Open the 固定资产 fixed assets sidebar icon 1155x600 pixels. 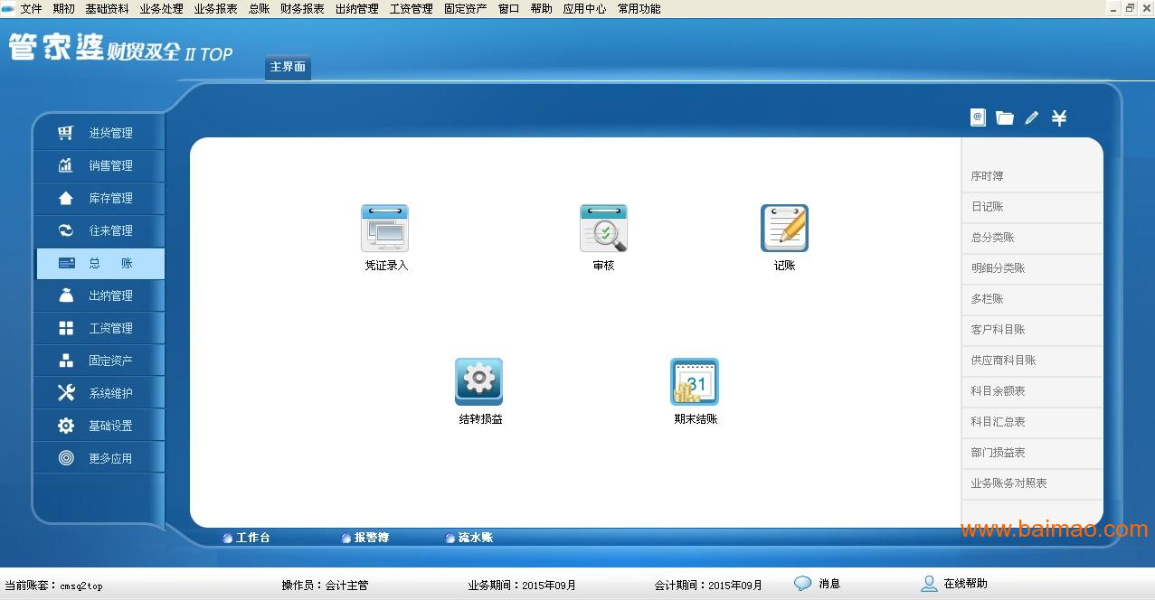[99, 360]
